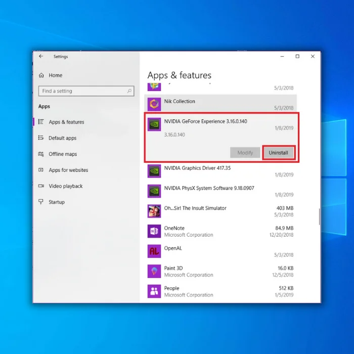Open the Home settings page
Screen dimensions: 354x354
[x=56, y=75]
